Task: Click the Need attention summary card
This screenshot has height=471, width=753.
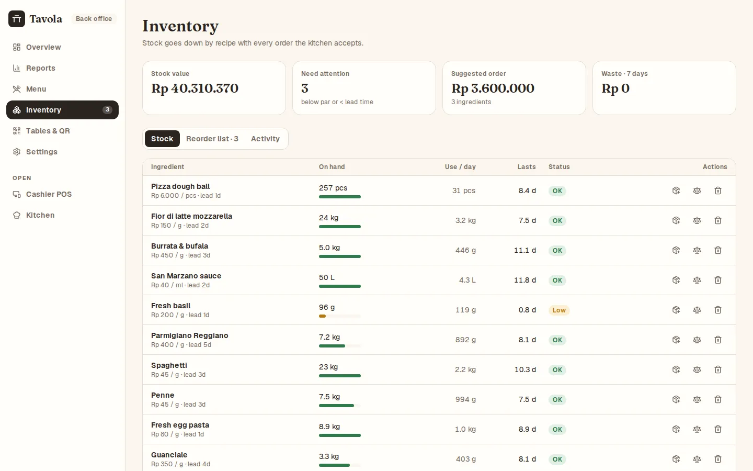Action: [x=364, y=88]
